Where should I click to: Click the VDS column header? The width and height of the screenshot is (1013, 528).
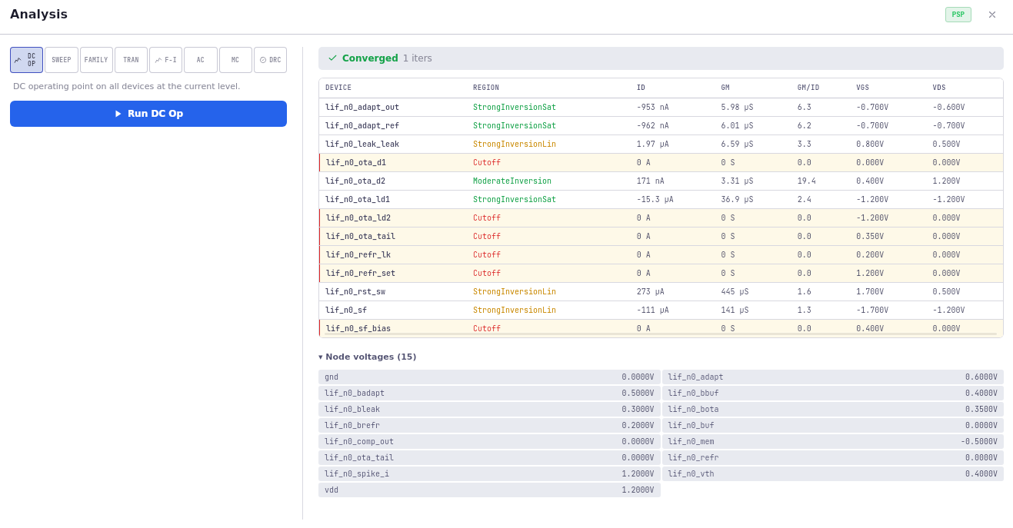tap(939, 88)
